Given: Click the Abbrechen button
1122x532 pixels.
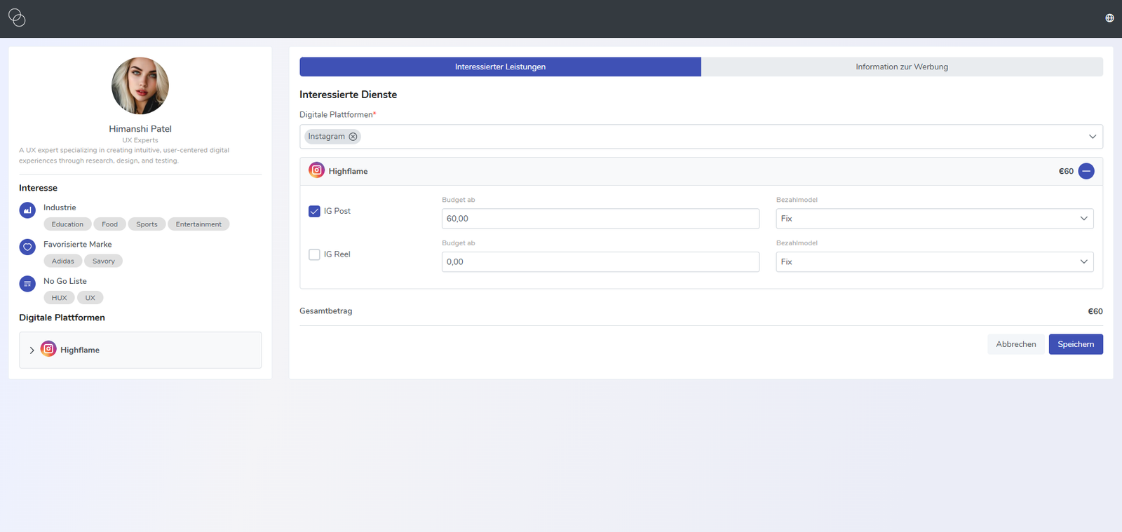Looking at the screenshot, I should 1016,344.
